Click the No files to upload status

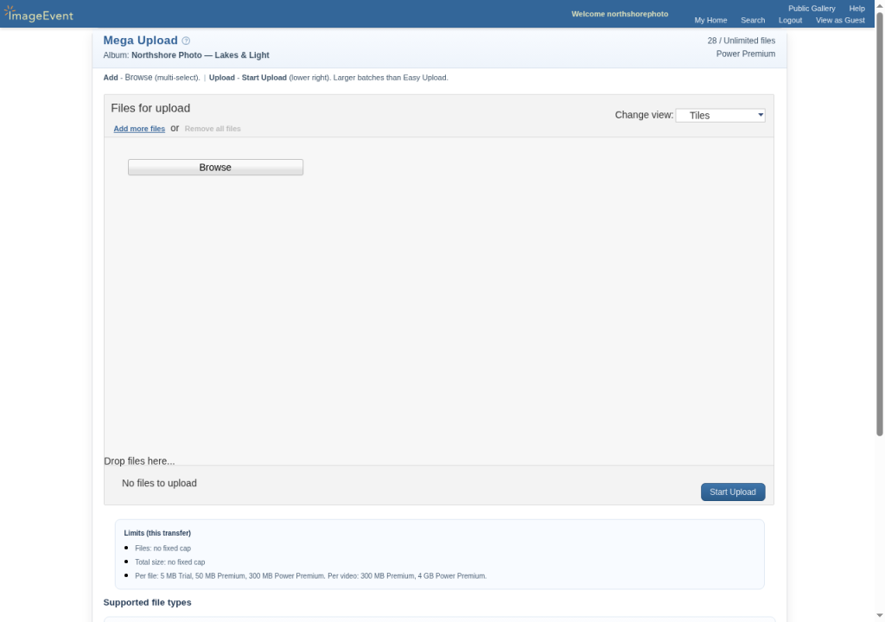(x=159, y=483)
